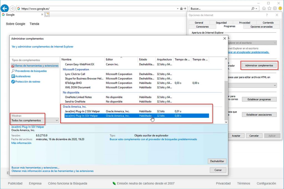Select Barras de herramientas y extensiones type
284x189 pixels.
pyautogui.click(x=35, y=66)
